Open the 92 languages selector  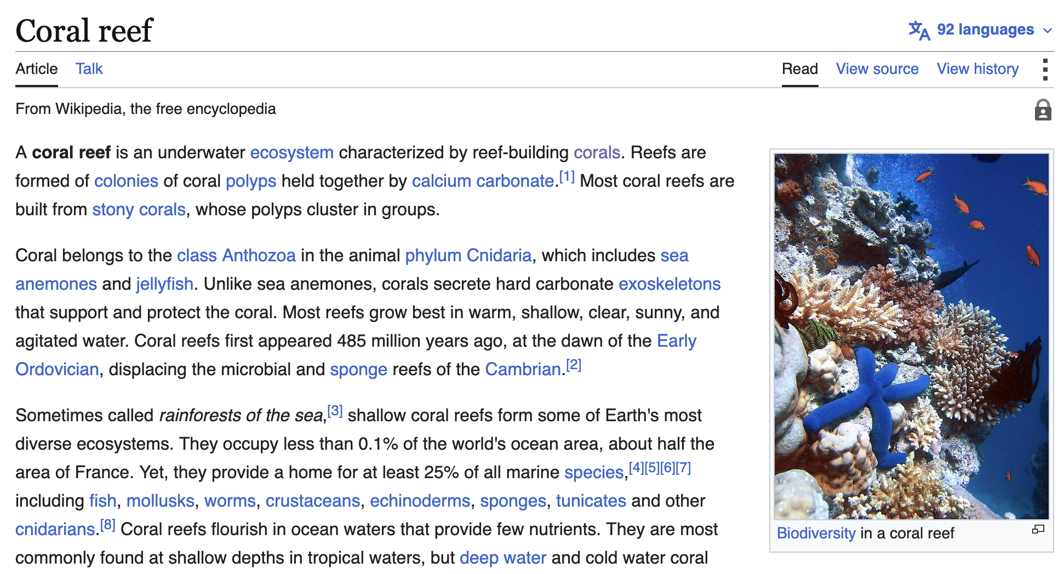point(981,30)
